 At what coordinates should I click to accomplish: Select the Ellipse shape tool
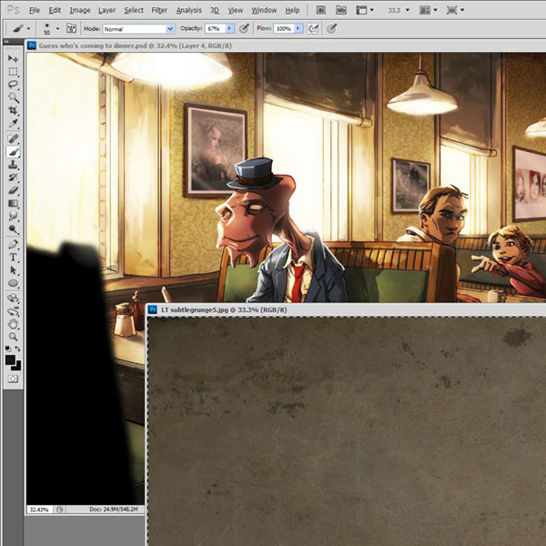14,283
